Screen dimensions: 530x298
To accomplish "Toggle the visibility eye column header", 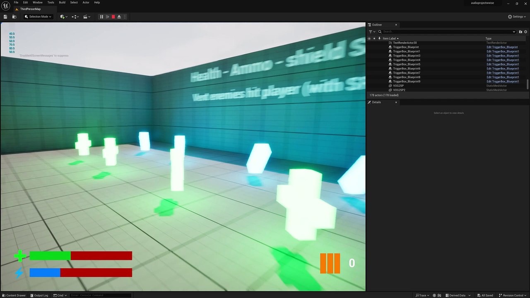I will coord(369,38).
